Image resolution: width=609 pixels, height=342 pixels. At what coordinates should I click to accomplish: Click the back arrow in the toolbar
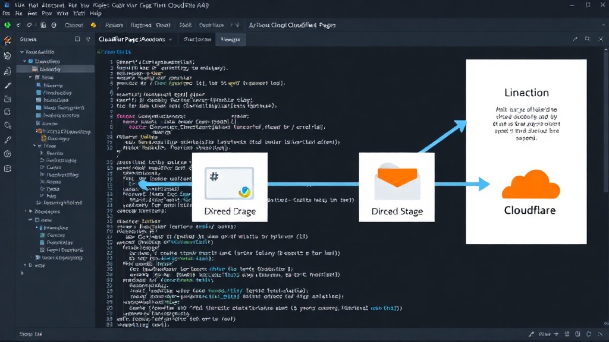point(18,25)
